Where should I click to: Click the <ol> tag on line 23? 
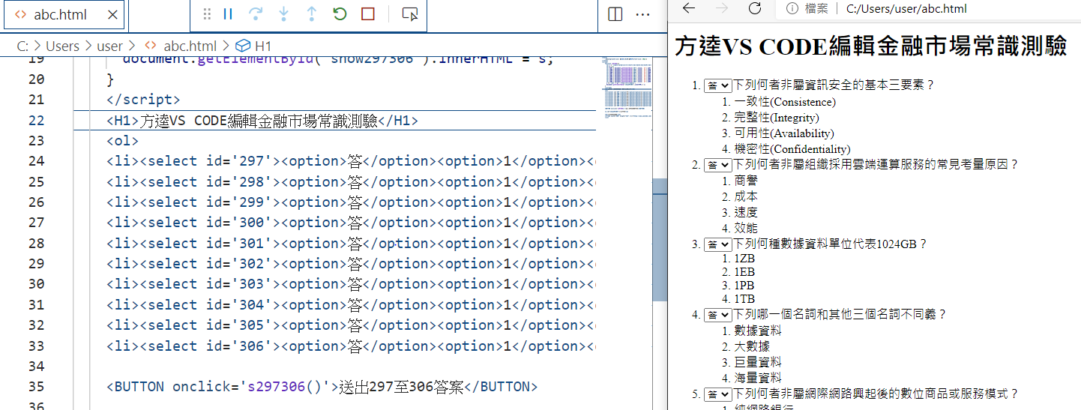pos(123,141)
